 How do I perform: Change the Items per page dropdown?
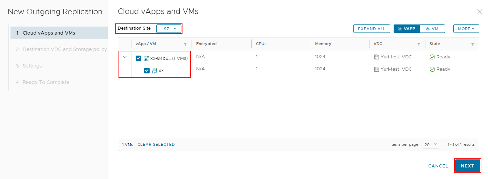click(431, 144)
